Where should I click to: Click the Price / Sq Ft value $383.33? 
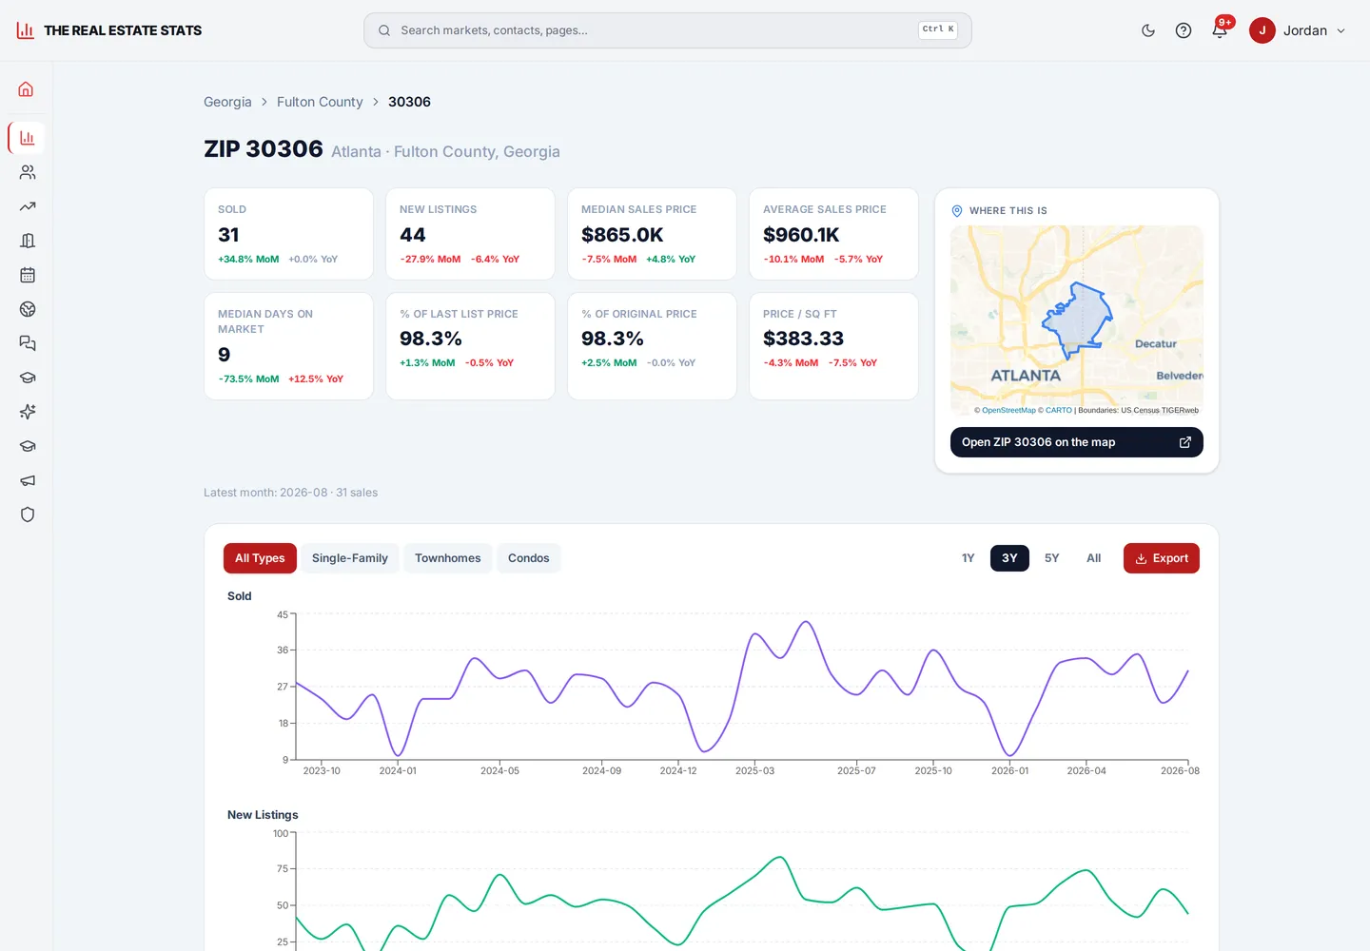(803, 339)
